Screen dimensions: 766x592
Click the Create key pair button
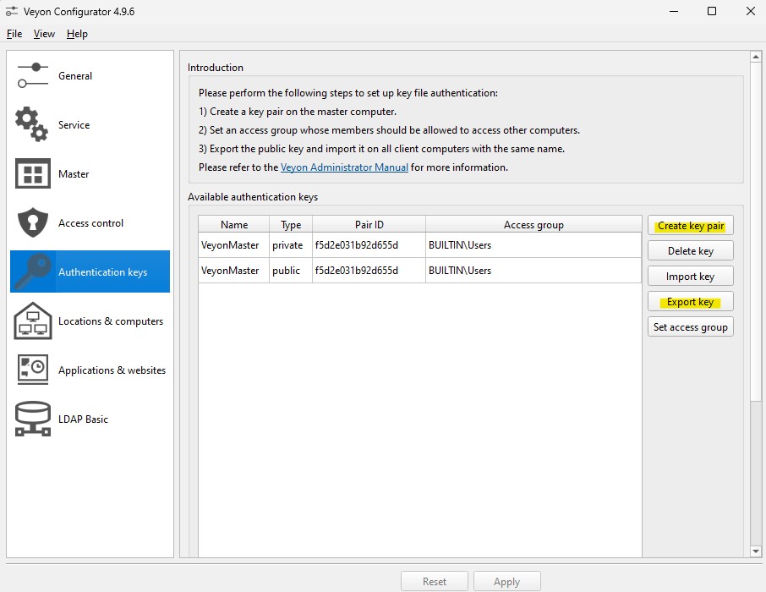(x=690, y=225)
